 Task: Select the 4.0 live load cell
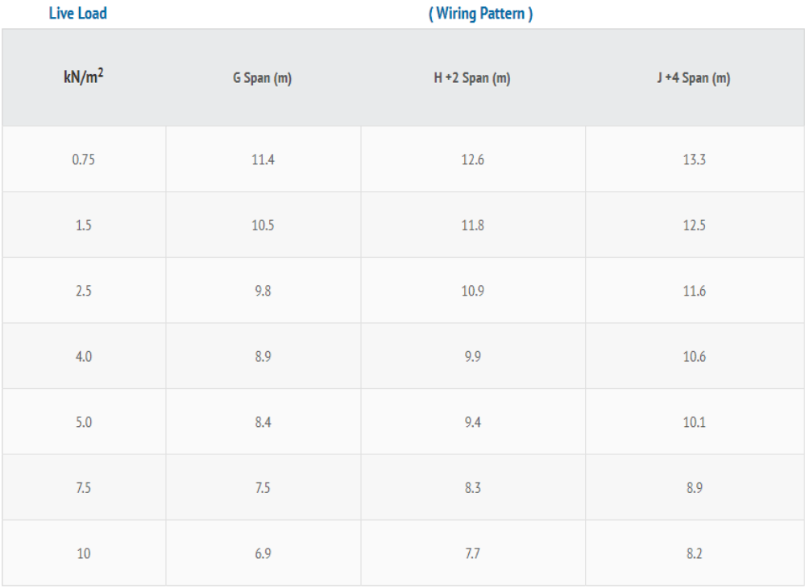coord(84,357)
